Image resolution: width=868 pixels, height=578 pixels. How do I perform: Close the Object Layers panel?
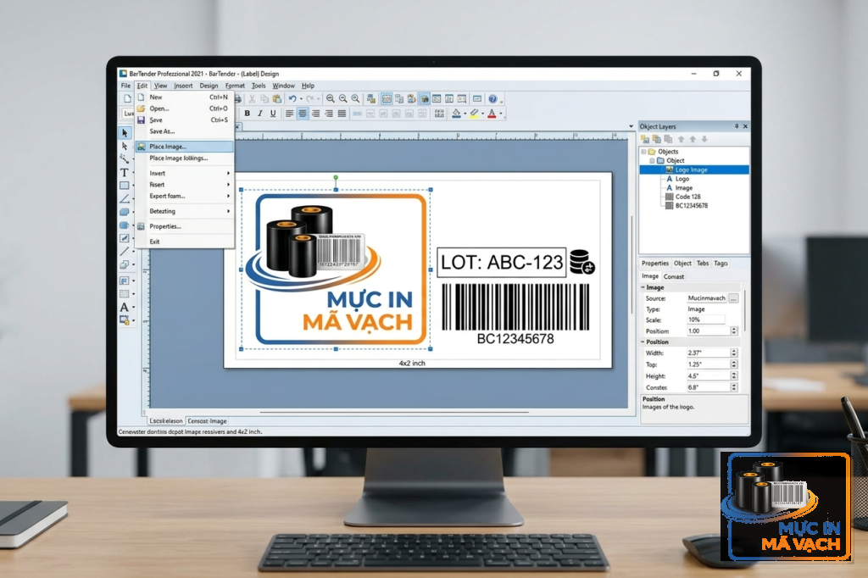[745, 127]
